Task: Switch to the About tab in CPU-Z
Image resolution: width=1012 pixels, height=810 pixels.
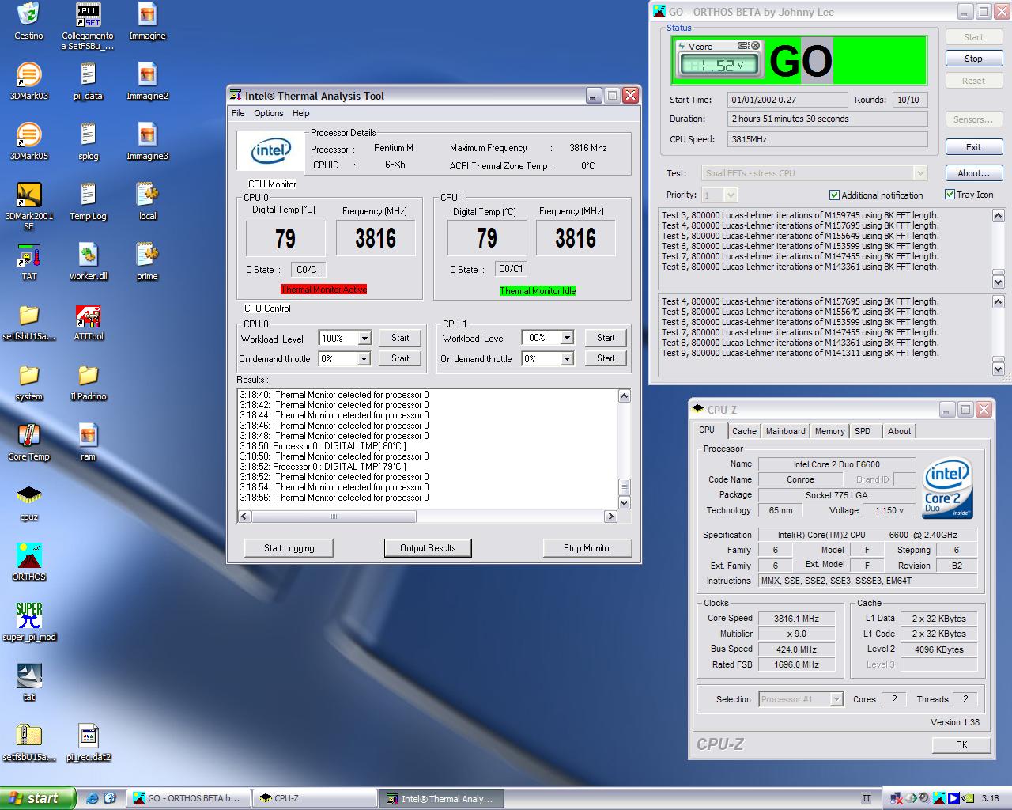Action: (x=899, y=431)
